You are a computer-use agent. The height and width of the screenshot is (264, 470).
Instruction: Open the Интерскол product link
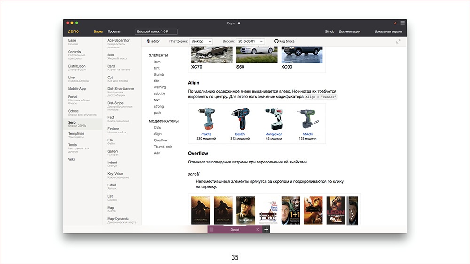point(274,134)
